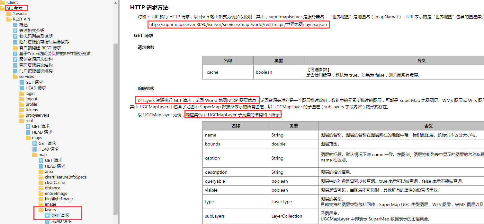Select the highlightImage tree node
Viewport: 484px width, 224px height.
[59, 199]
